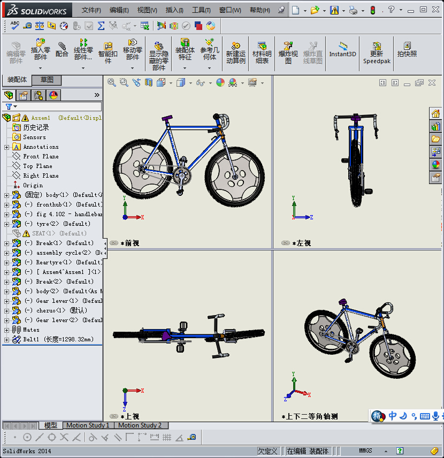Toggle the PropertyManager panel icon

(x=23, y=95)
